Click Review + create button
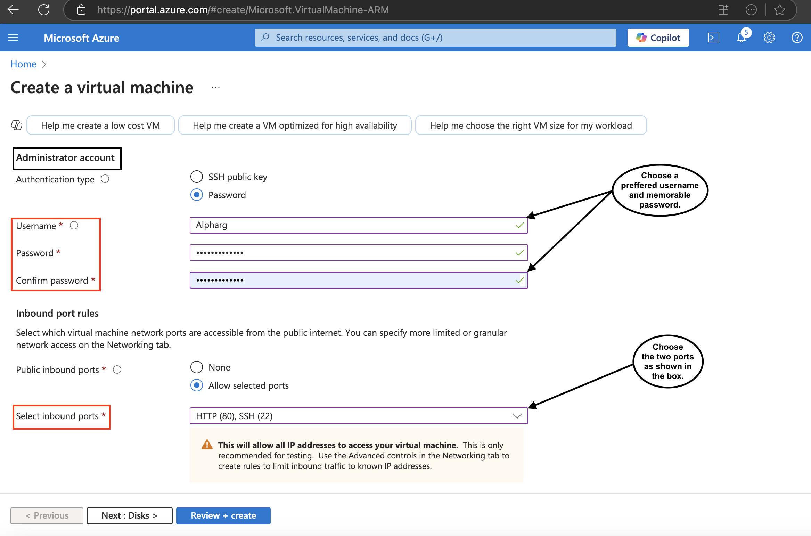The height and width of the screenshot is (536, 811). [x=223, y=515]
